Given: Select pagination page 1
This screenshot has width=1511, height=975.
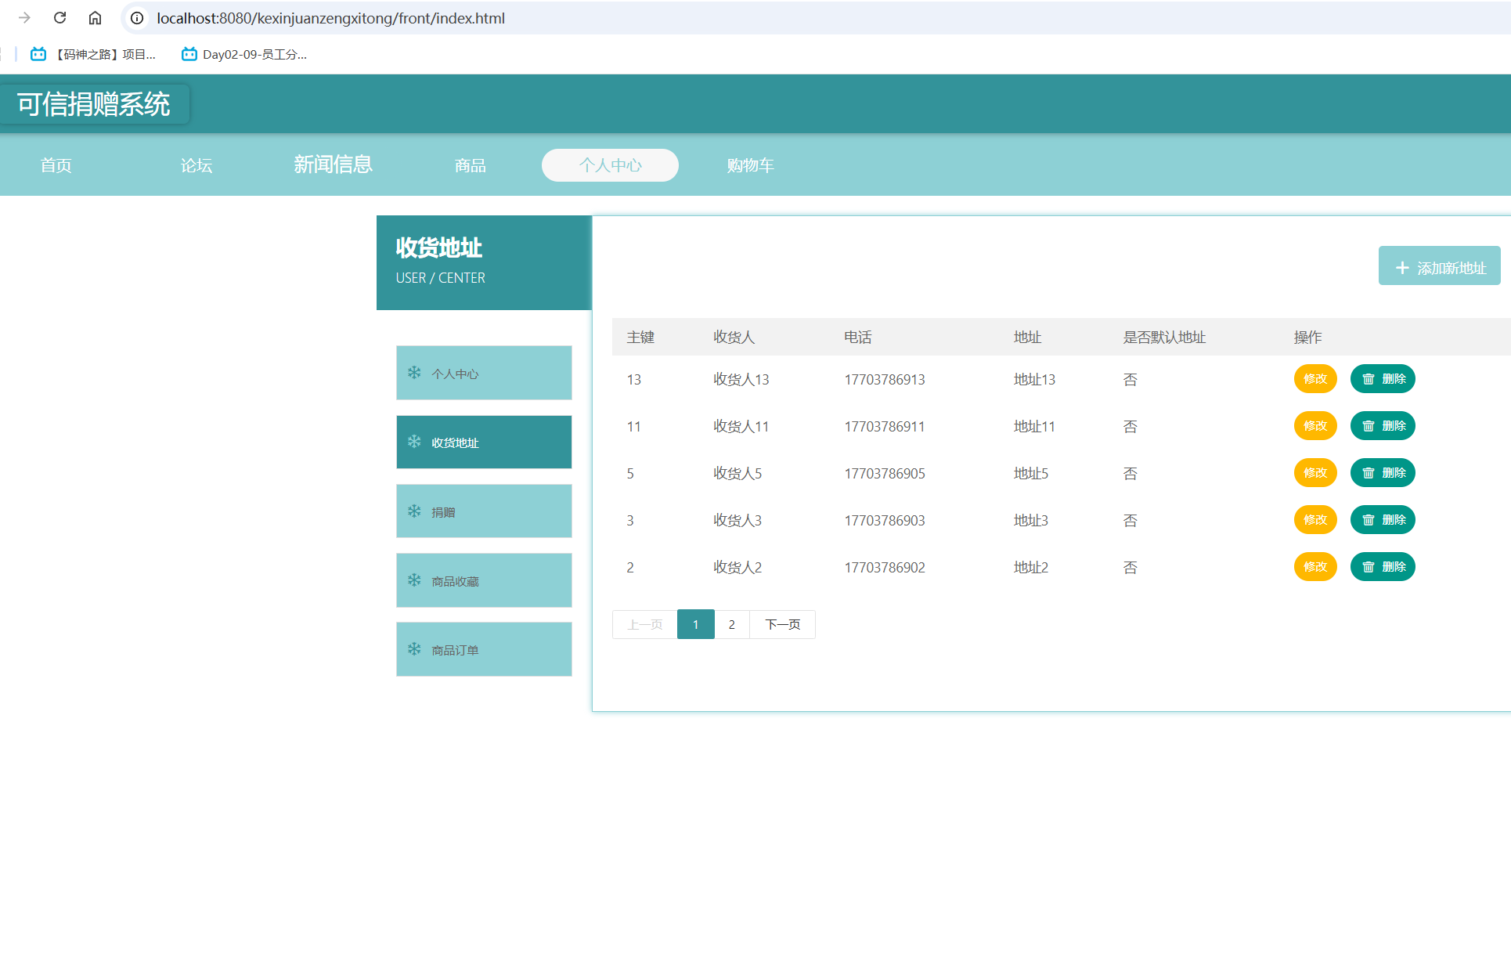Looking at the screenshot, I should [695, 624].
